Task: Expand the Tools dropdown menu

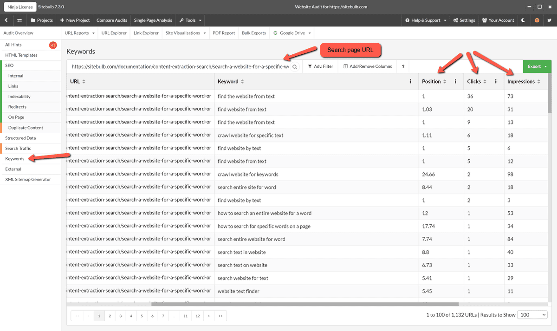Action: point(190,20)
